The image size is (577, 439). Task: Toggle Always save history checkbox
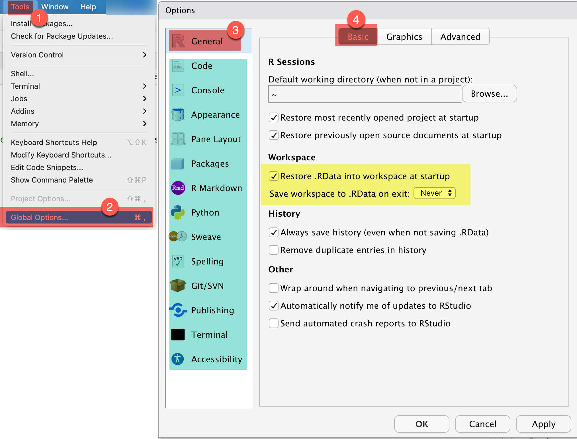(x=274, y=232)
